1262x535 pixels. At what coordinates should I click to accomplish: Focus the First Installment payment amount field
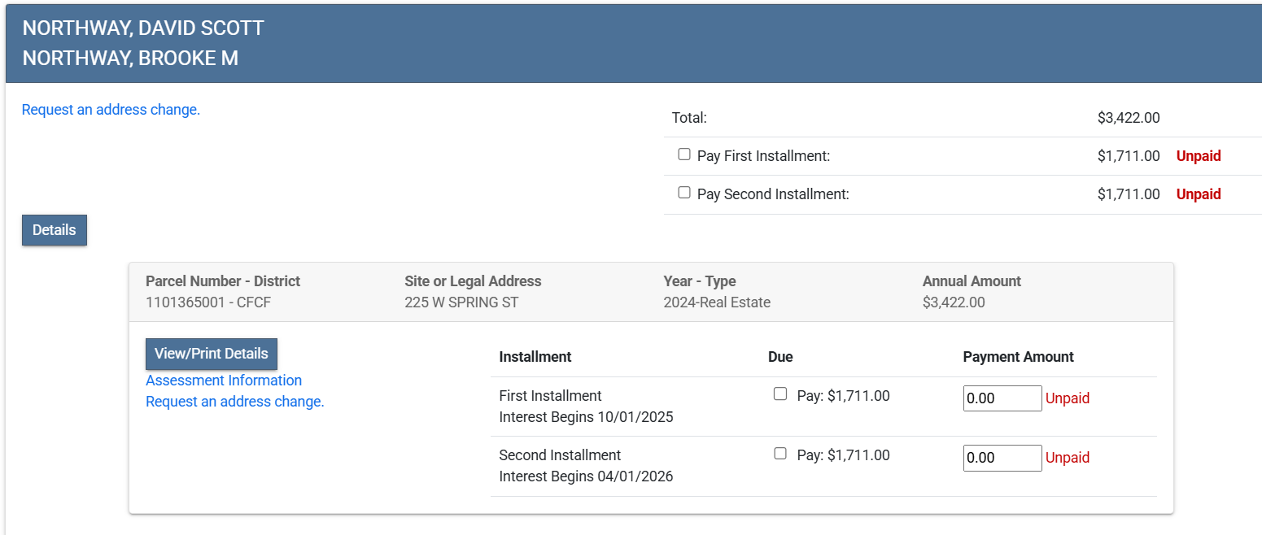[1002, 398]
